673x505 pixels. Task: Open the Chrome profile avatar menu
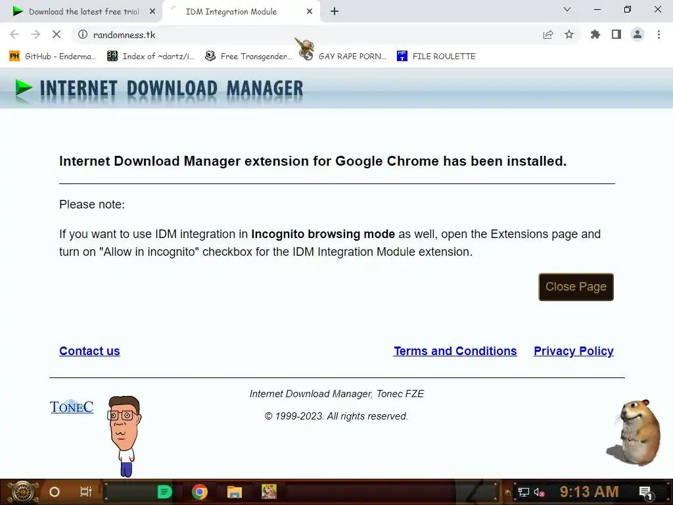point(638,34)
